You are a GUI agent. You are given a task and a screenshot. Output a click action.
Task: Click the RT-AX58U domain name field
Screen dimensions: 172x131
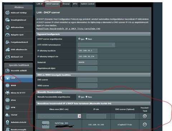pos(96,45)
